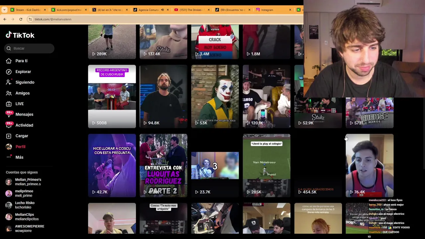Open the 137.4K views video
The width and height of the screenshot is (425, 239).
click(163, 42)
